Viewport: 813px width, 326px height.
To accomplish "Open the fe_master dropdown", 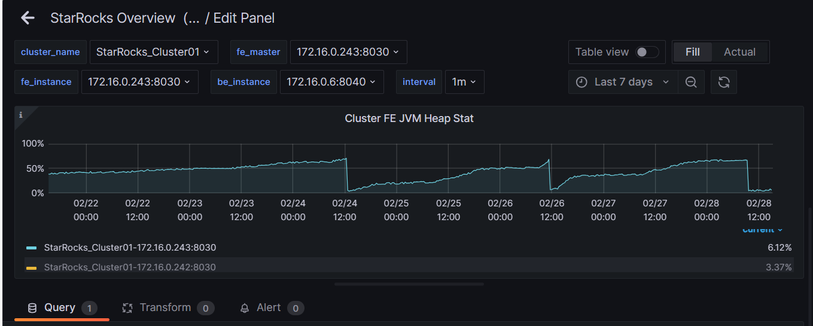I will 349,52.
